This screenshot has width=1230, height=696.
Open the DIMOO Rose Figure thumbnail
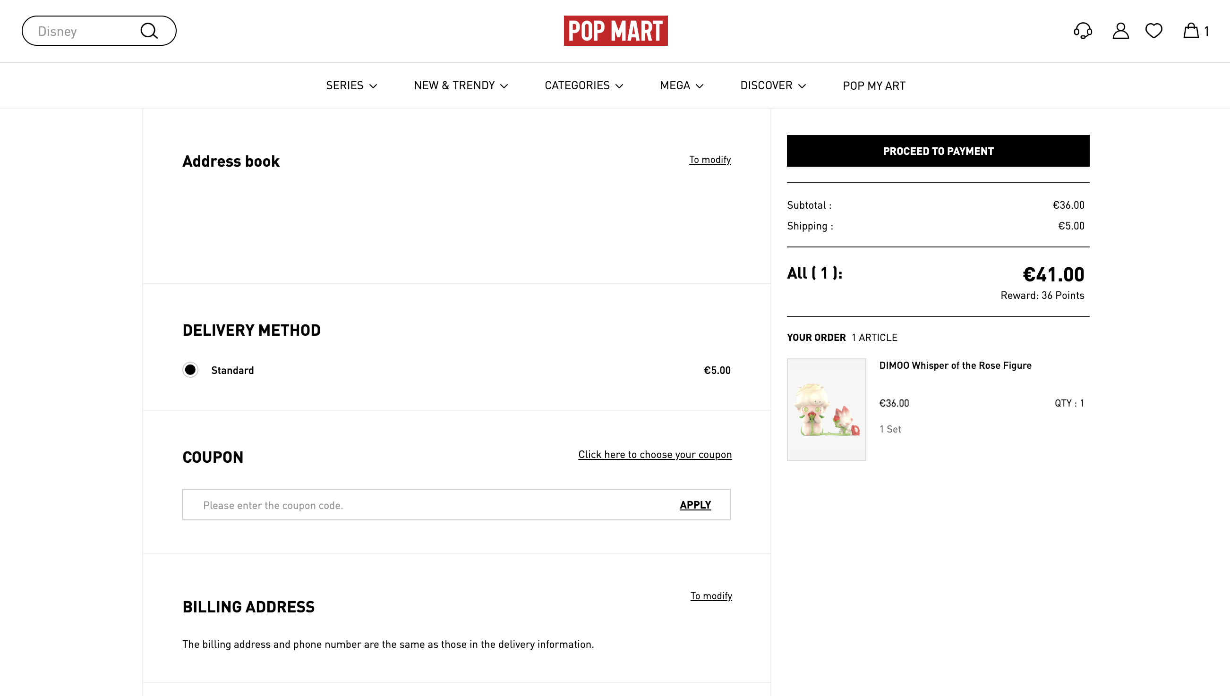point(826,410)
